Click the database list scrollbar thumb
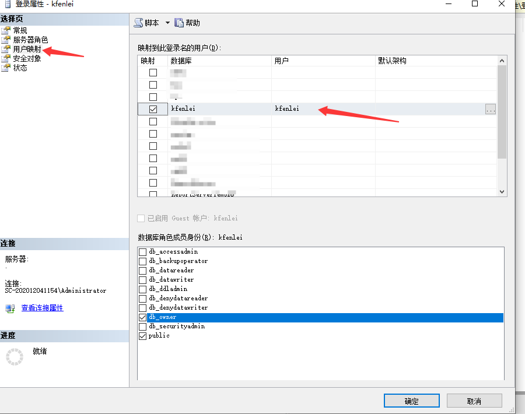 [x=502, y=112]
